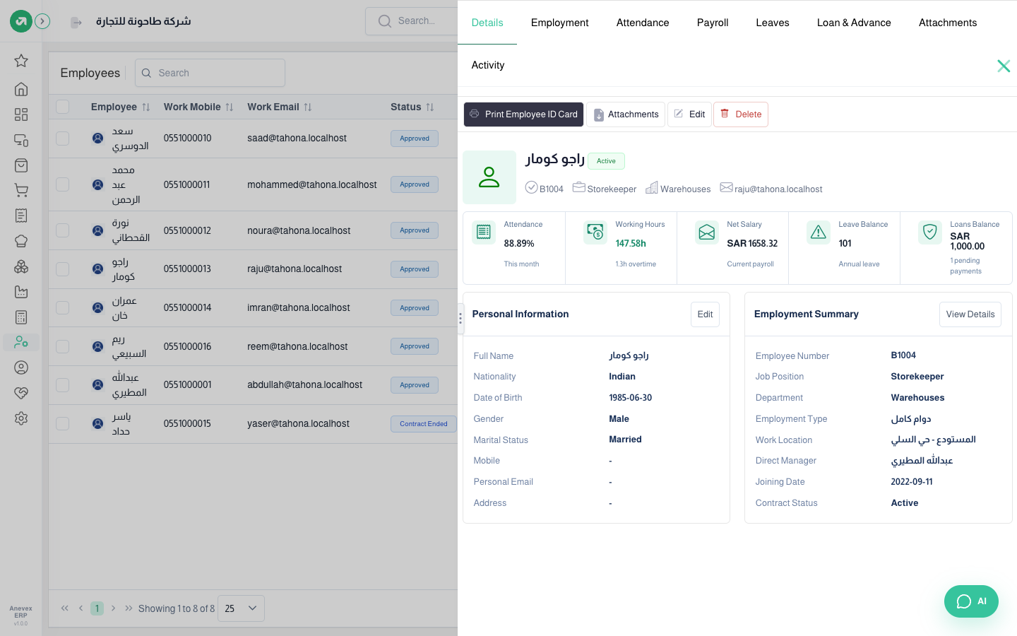This screenshot has height=636, width=1017.
Task: Click the red Delete button
Action: click(x=741, y=114)
